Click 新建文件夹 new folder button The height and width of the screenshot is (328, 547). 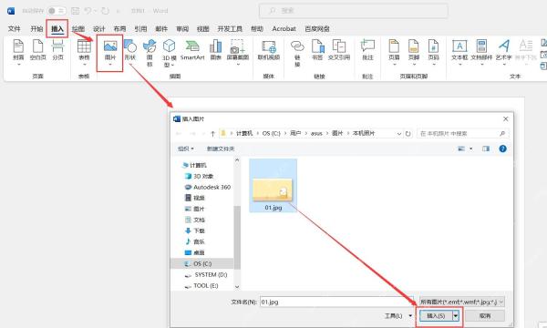tap(221, 149)
